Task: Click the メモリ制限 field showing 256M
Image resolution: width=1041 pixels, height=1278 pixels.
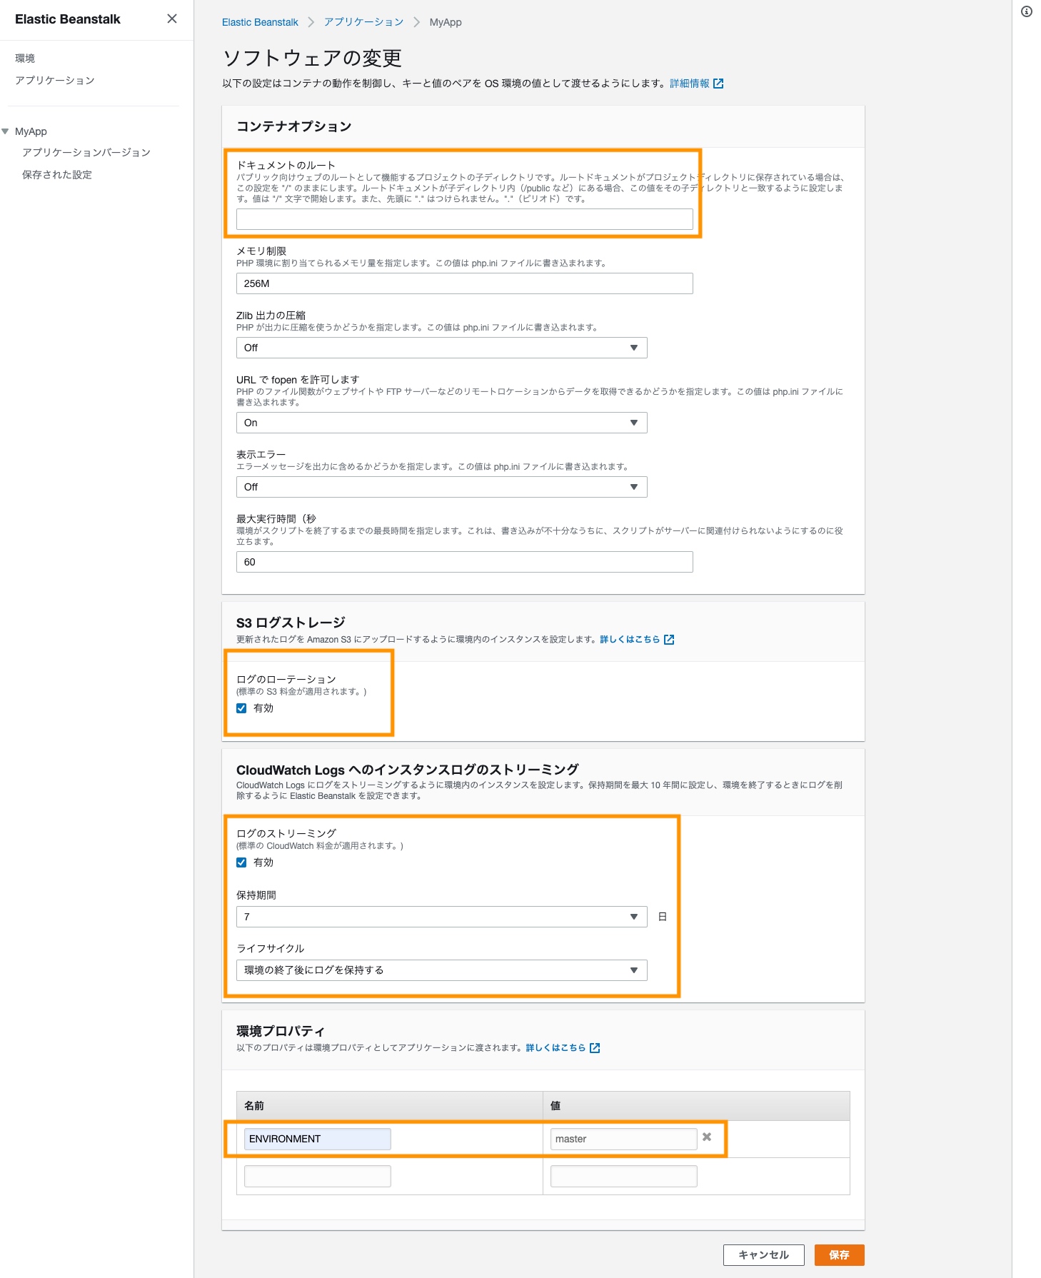Action: 464,283
